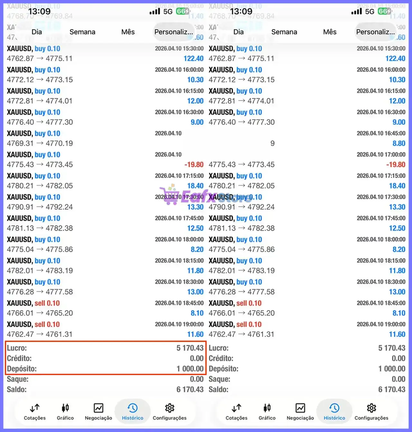
Task: Switch to Mês tab on right phone screen
Action: point(330,32)
